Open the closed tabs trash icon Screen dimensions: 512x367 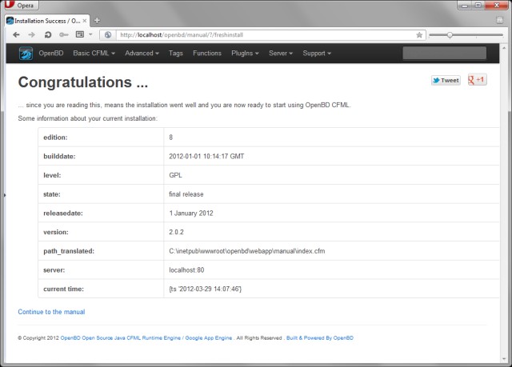pyautogui.click(x=499, y=20)
